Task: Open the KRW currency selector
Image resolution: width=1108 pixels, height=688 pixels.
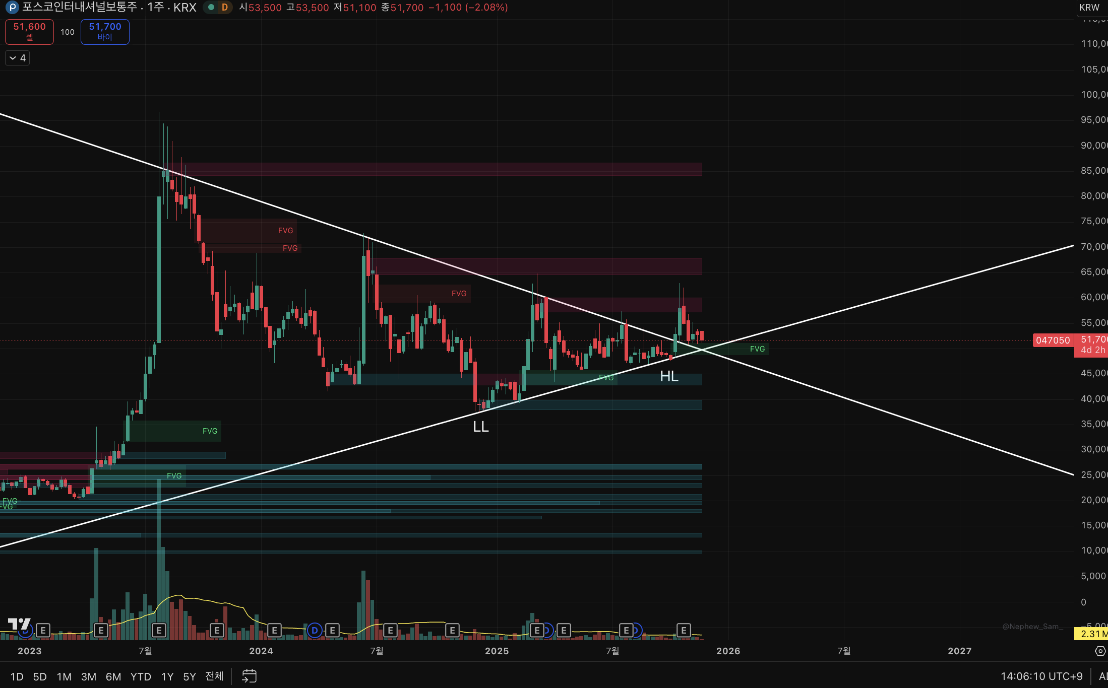Action: coord(1089,8)
